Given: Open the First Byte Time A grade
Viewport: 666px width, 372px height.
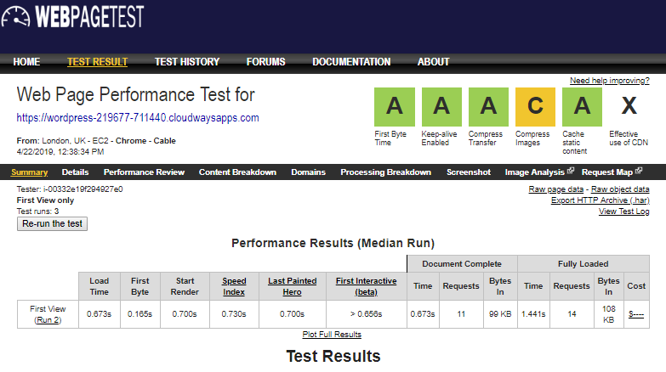Looking at the screenshot, I should coord(394,107).
